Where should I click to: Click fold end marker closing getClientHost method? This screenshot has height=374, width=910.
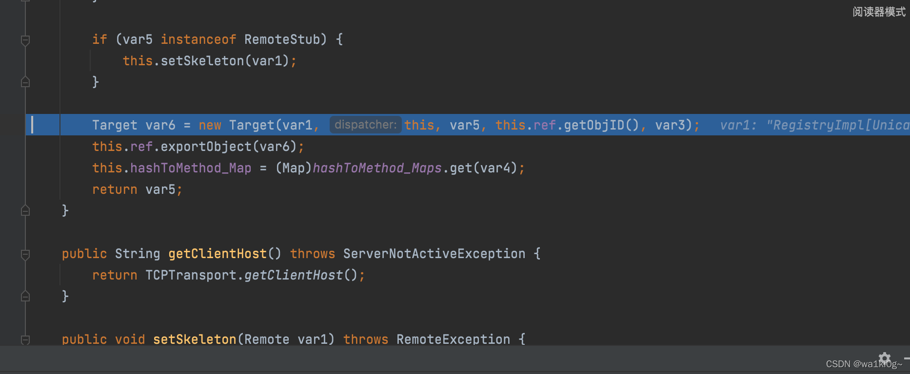click(x=26, y=296)
